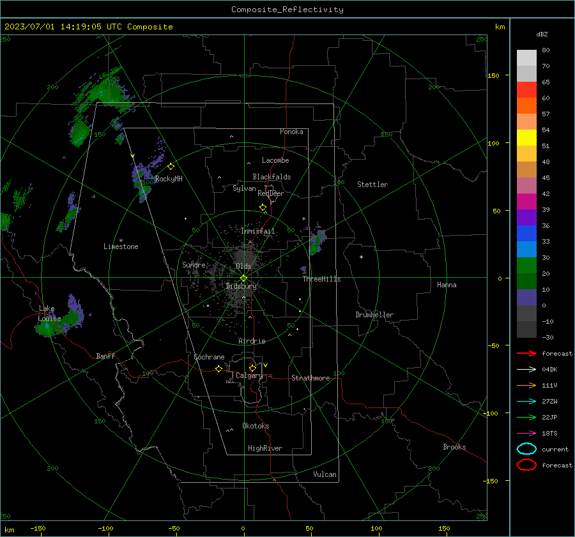Click the Limestone label

coord(121,246)
